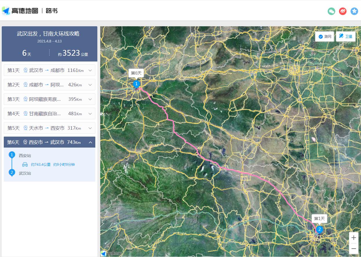The width and height of the screenshot is (361, 257).
Task: Collapse the 第6天 row chevron
Action: (x=90, y=142)
